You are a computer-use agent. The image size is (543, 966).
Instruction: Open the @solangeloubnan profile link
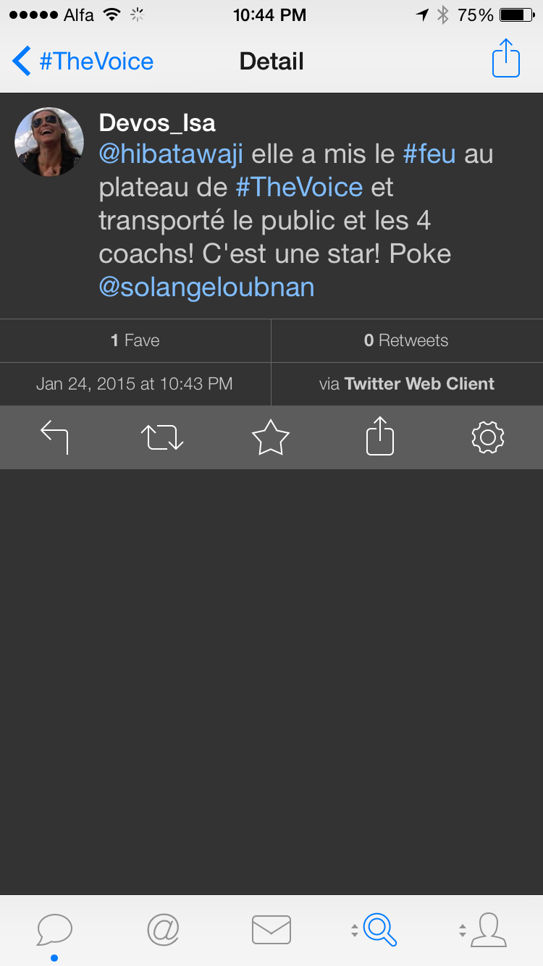tap(206, 287)
